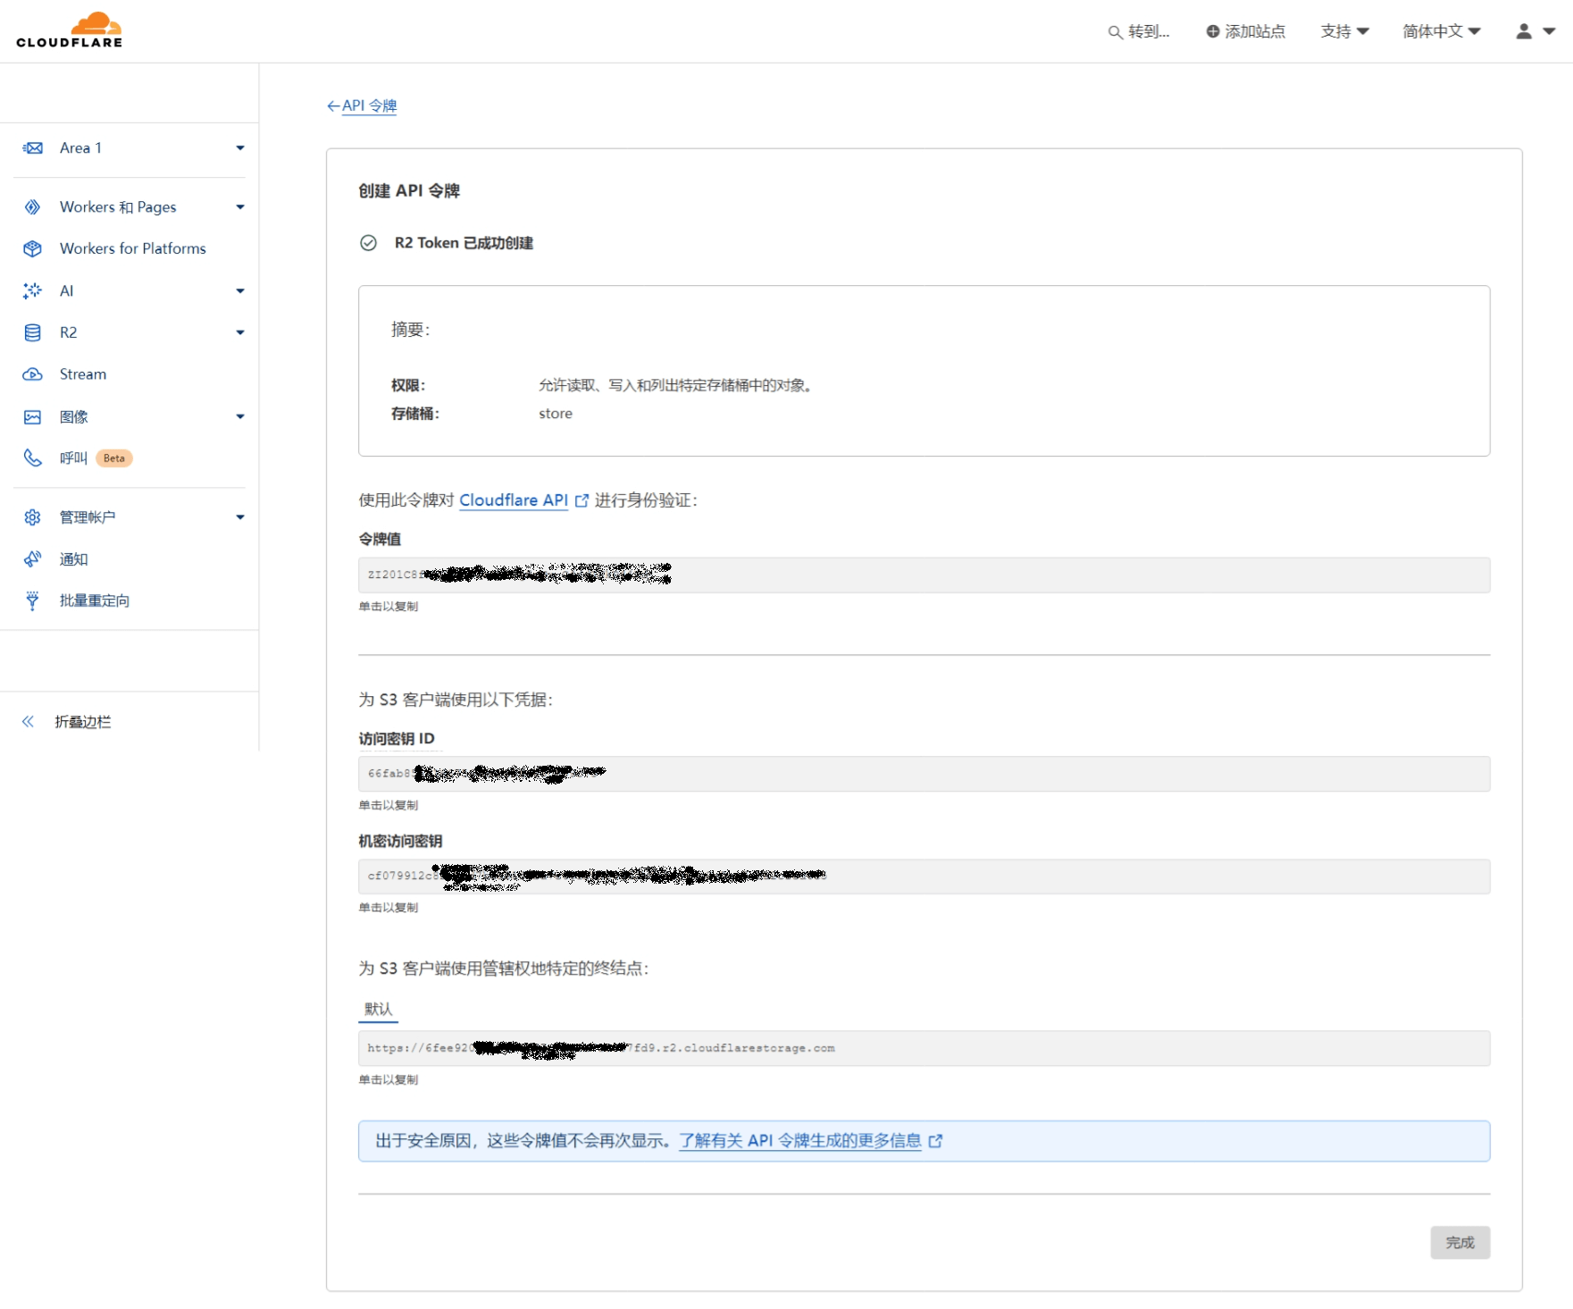Click the 呼叫 phone icon
Screen dimensions: 1573x1309
point(33,457)
